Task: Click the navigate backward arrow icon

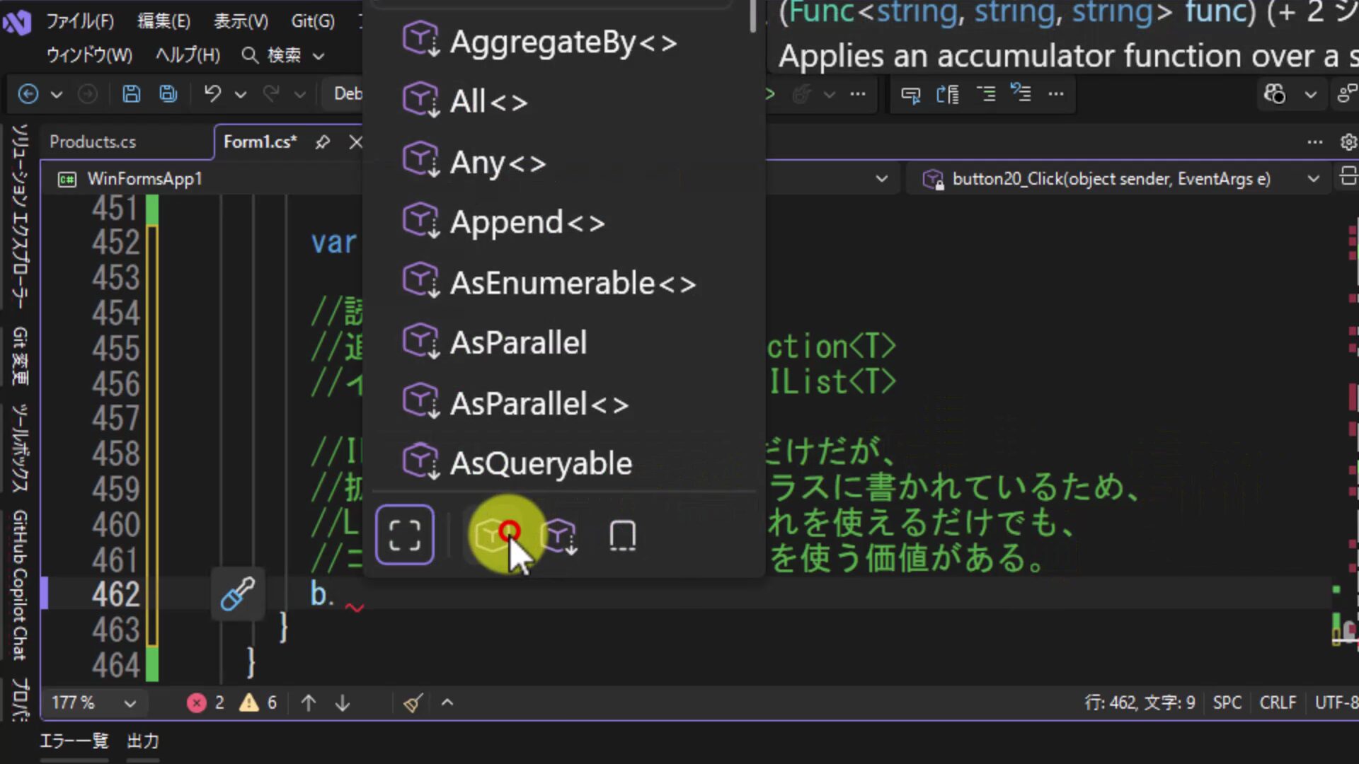Action: click(28, 94)
